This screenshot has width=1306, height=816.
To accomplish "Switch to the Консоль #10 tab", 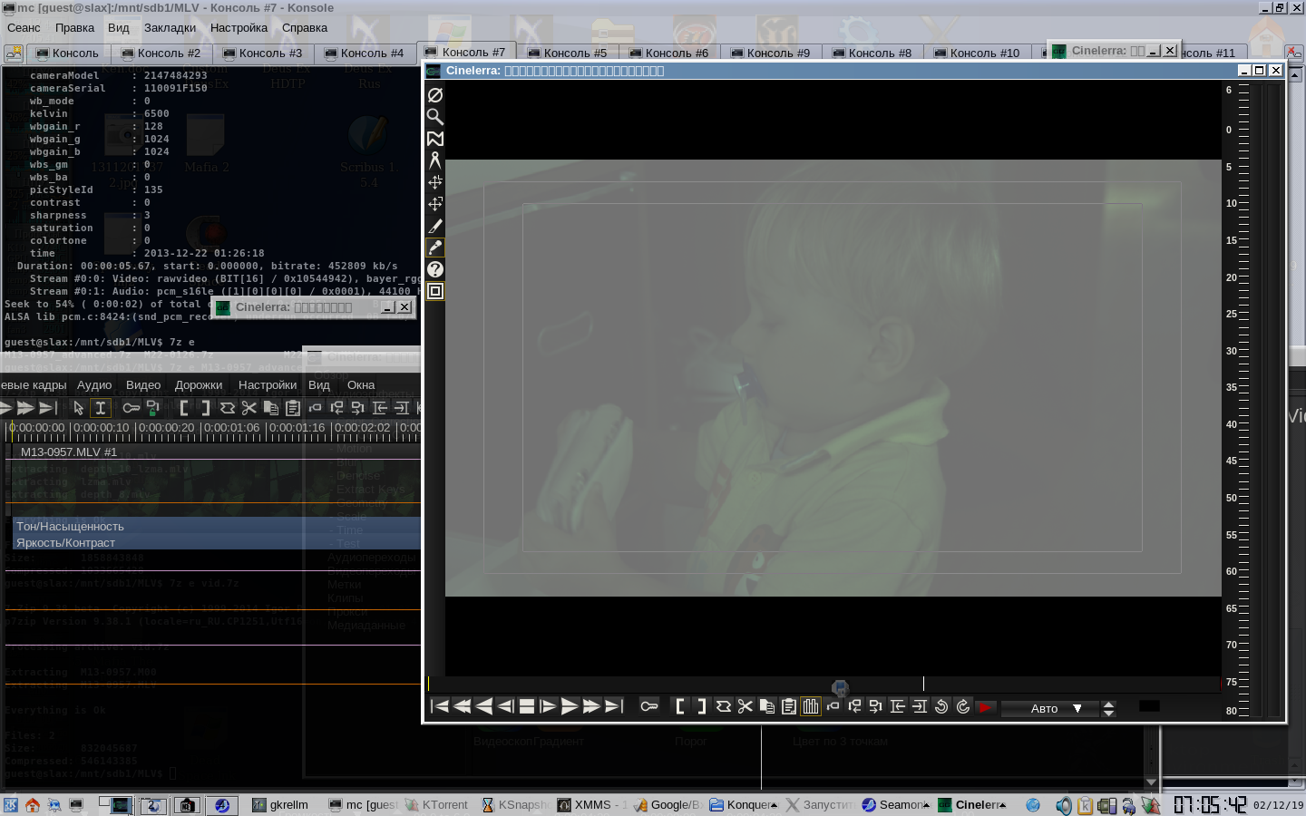I will [x=975, y=53].
